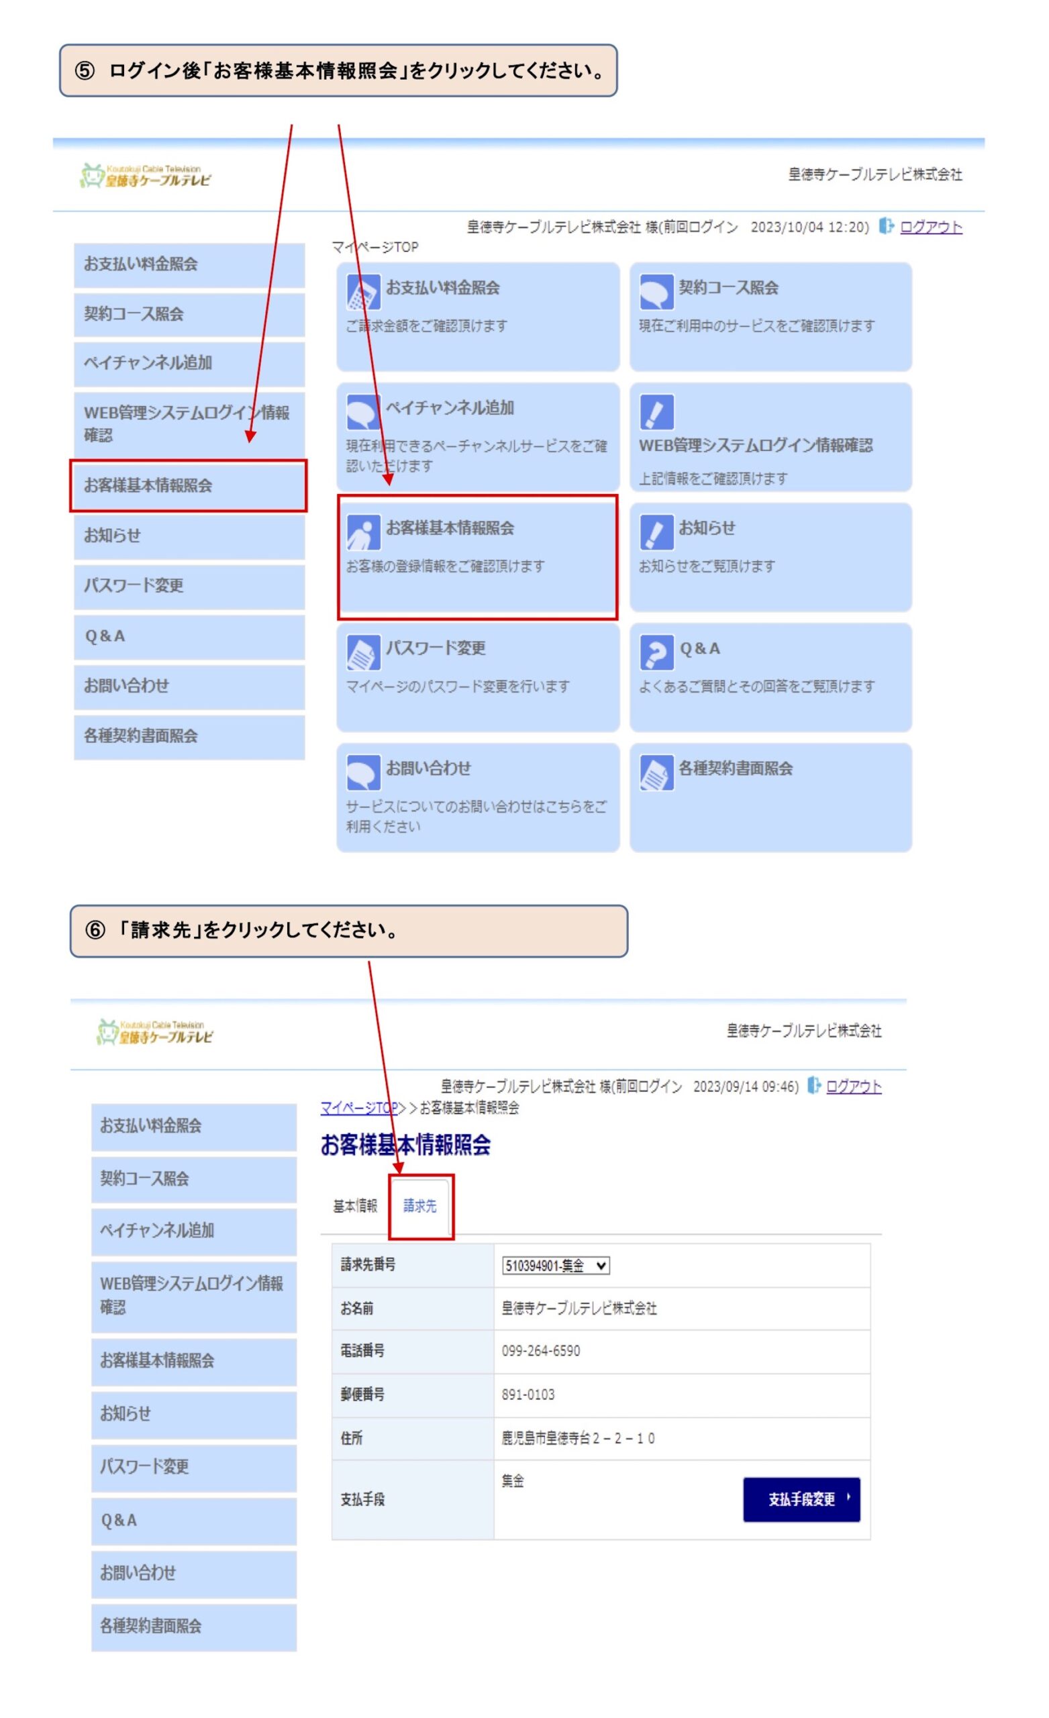Click the calculator icon for お支払い料金照会

click(362, 291)
